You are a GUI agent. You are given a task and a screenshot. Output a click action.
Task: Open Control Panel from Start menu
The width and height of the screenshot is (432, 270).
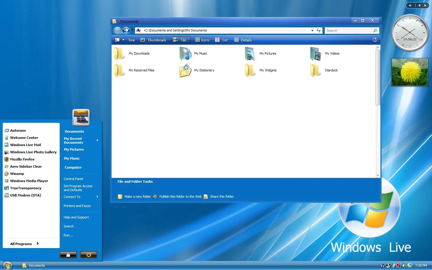point(73,179)
